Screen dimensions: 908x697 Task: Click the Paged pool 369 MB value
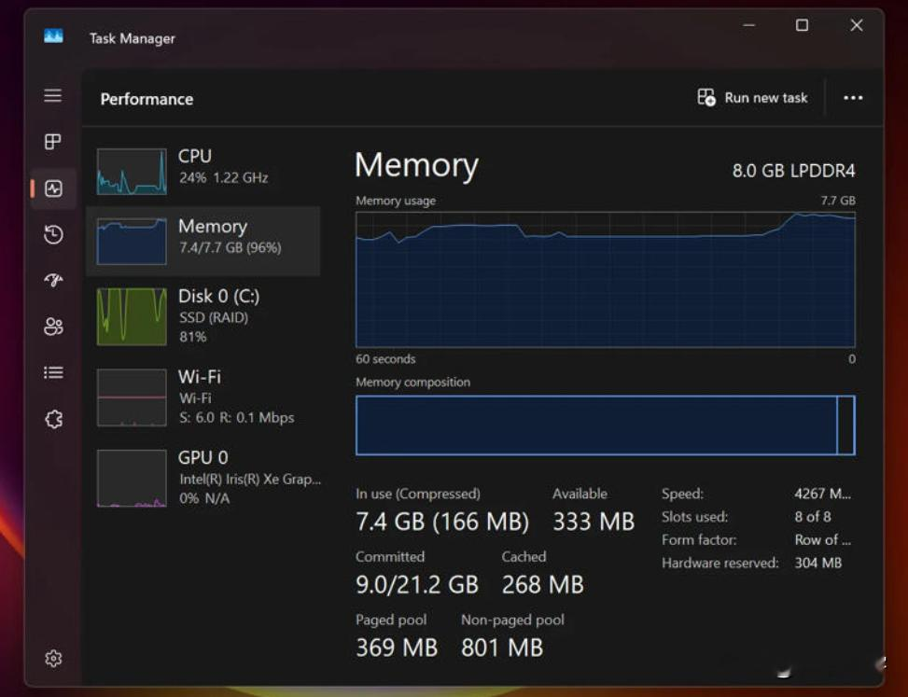(x=397, y=648)
